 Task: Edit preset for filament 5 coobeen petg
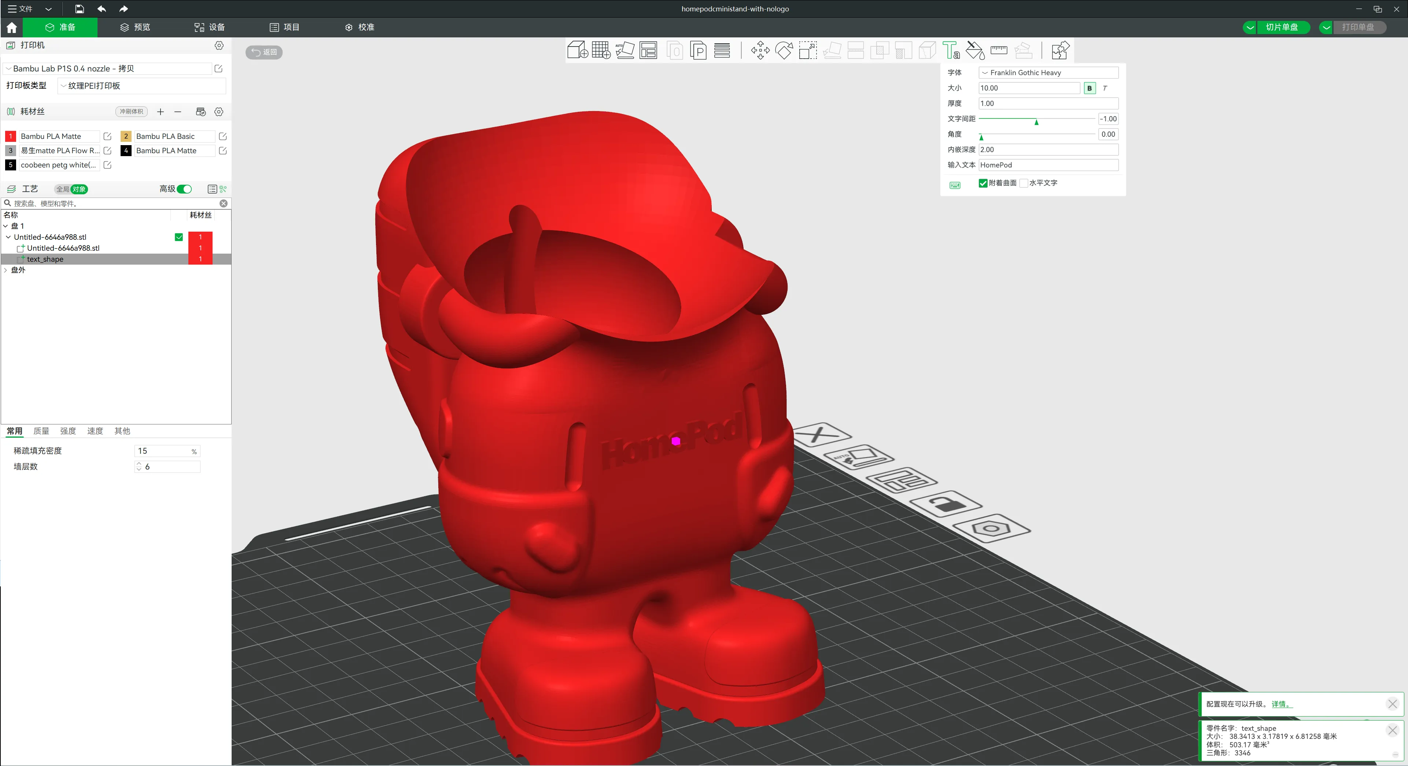tap(107, 165)
